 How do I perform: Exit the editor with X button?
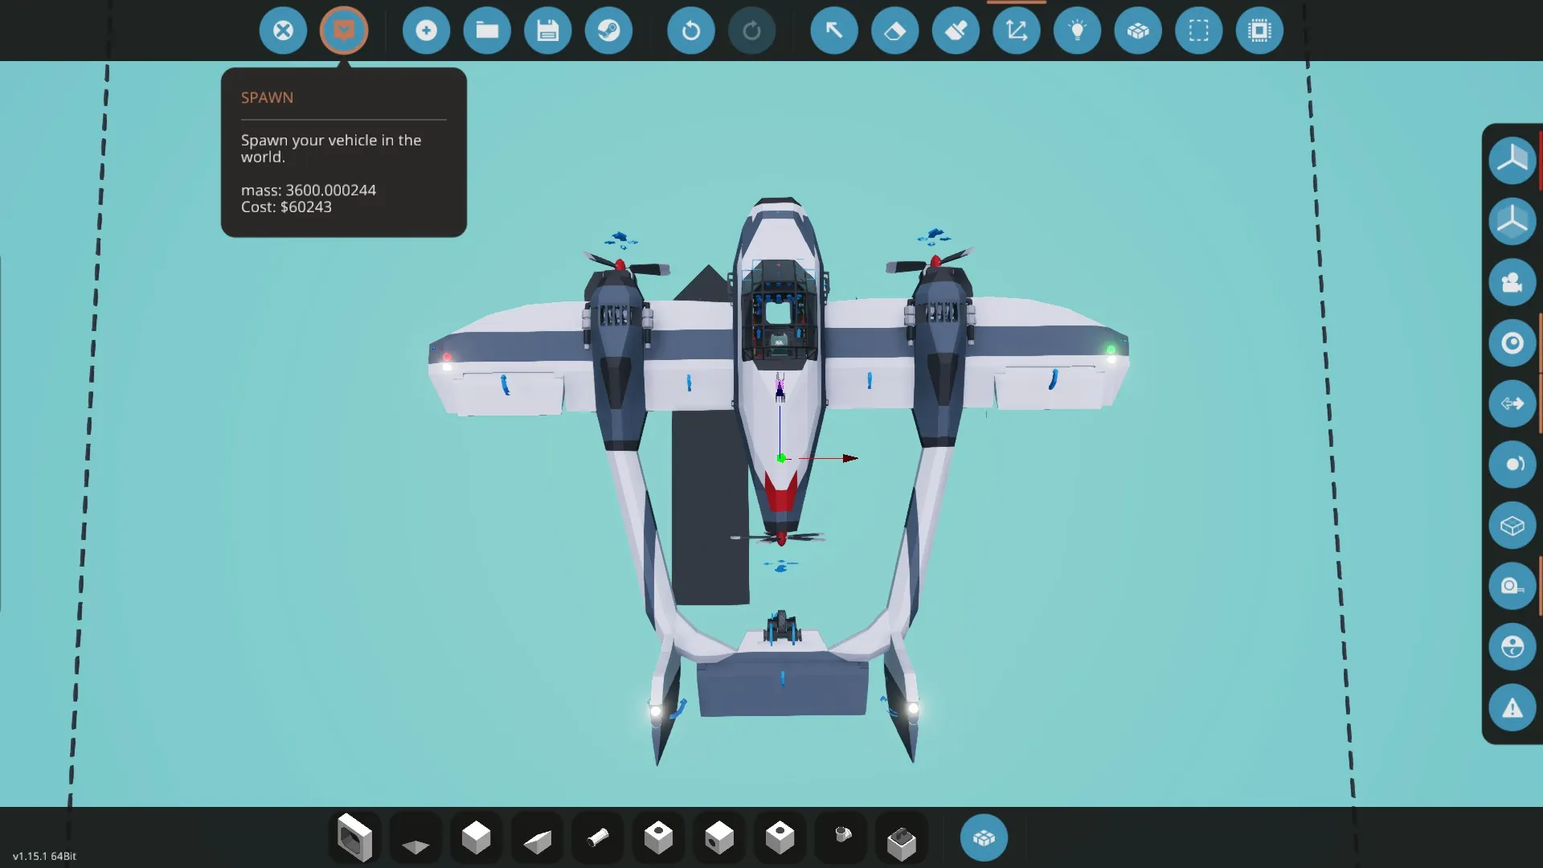click(x=283, y=31)
